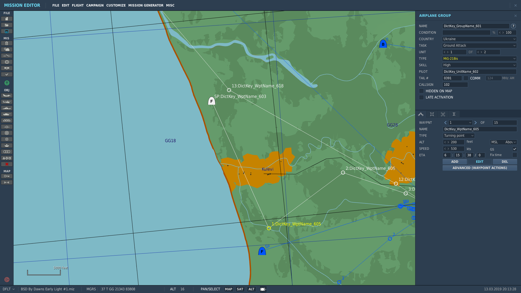This screenshot has width=521, height=293.
Task: Click the green fly mission arrow
Action: [x=7, y=83]
